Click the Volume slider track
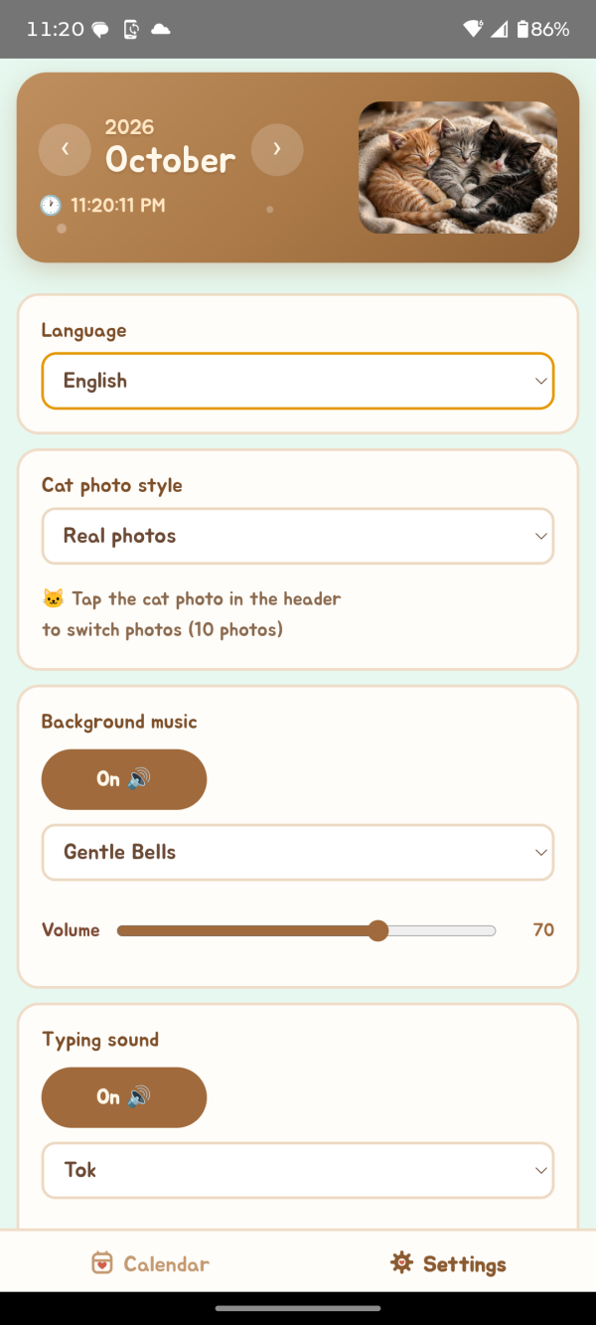596x1325 pixels. [306, 930]
